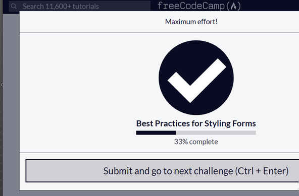This screenshot has height=196, width=299.
Task: Click the horizontal divider under dialog header
Action: coord(159,33)
